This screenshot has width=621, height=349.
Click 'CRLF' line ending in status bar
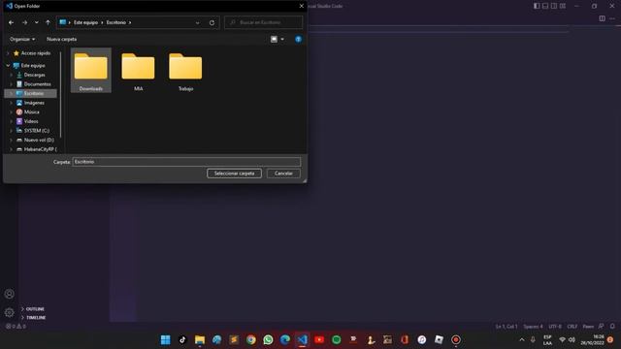coord(572,327)
